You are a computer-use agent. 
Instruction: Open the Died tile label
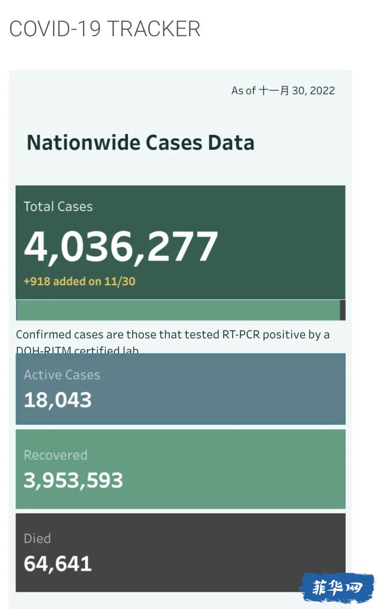coord(37,538)
